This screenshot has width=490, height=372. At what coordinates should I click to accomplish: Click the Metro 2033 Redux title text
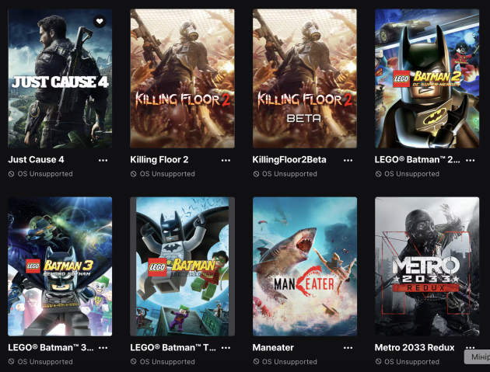pyautogui.click(x=415, y=348)
